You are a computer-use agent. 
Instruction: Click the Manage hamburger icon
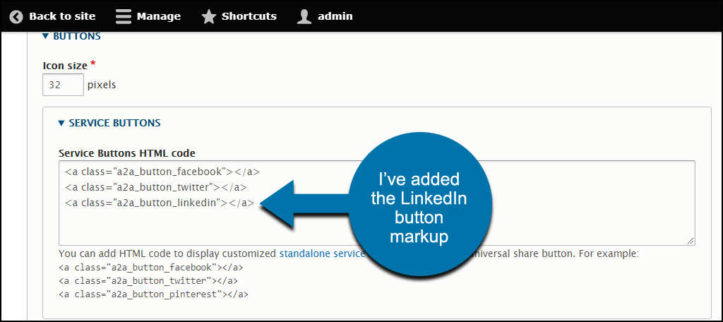pos(124,16)
